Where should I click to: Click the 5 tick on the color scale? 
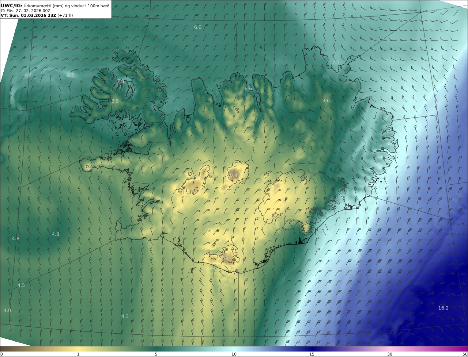click(x=156, y=354)
